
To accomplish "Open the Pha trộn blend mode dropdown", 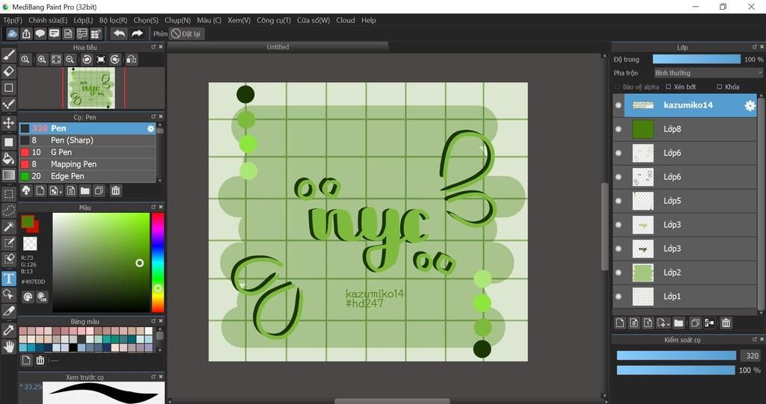I will coord(707,73).
